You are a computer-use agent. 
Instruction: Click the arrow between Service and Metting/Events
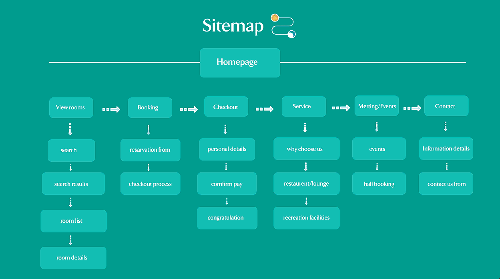pos(341,108)
